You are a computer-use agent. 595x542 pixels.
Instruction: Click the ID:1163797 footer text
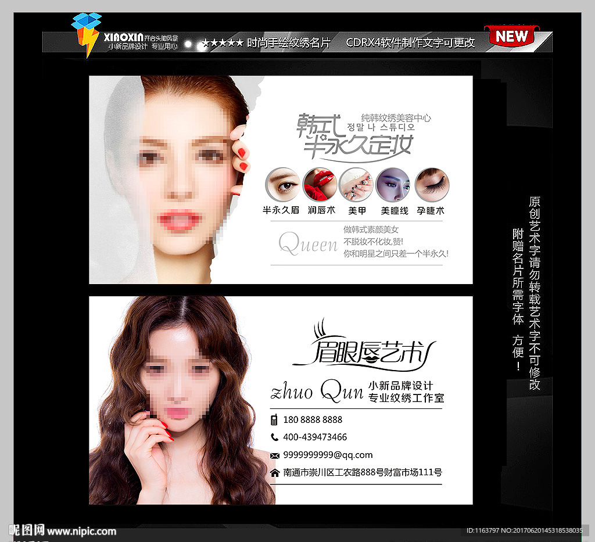483,530
